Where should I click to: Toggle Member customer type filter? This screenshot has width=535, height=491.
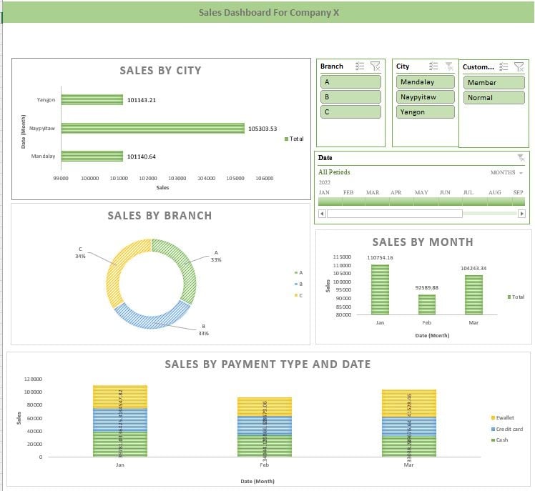coord(494,82)
